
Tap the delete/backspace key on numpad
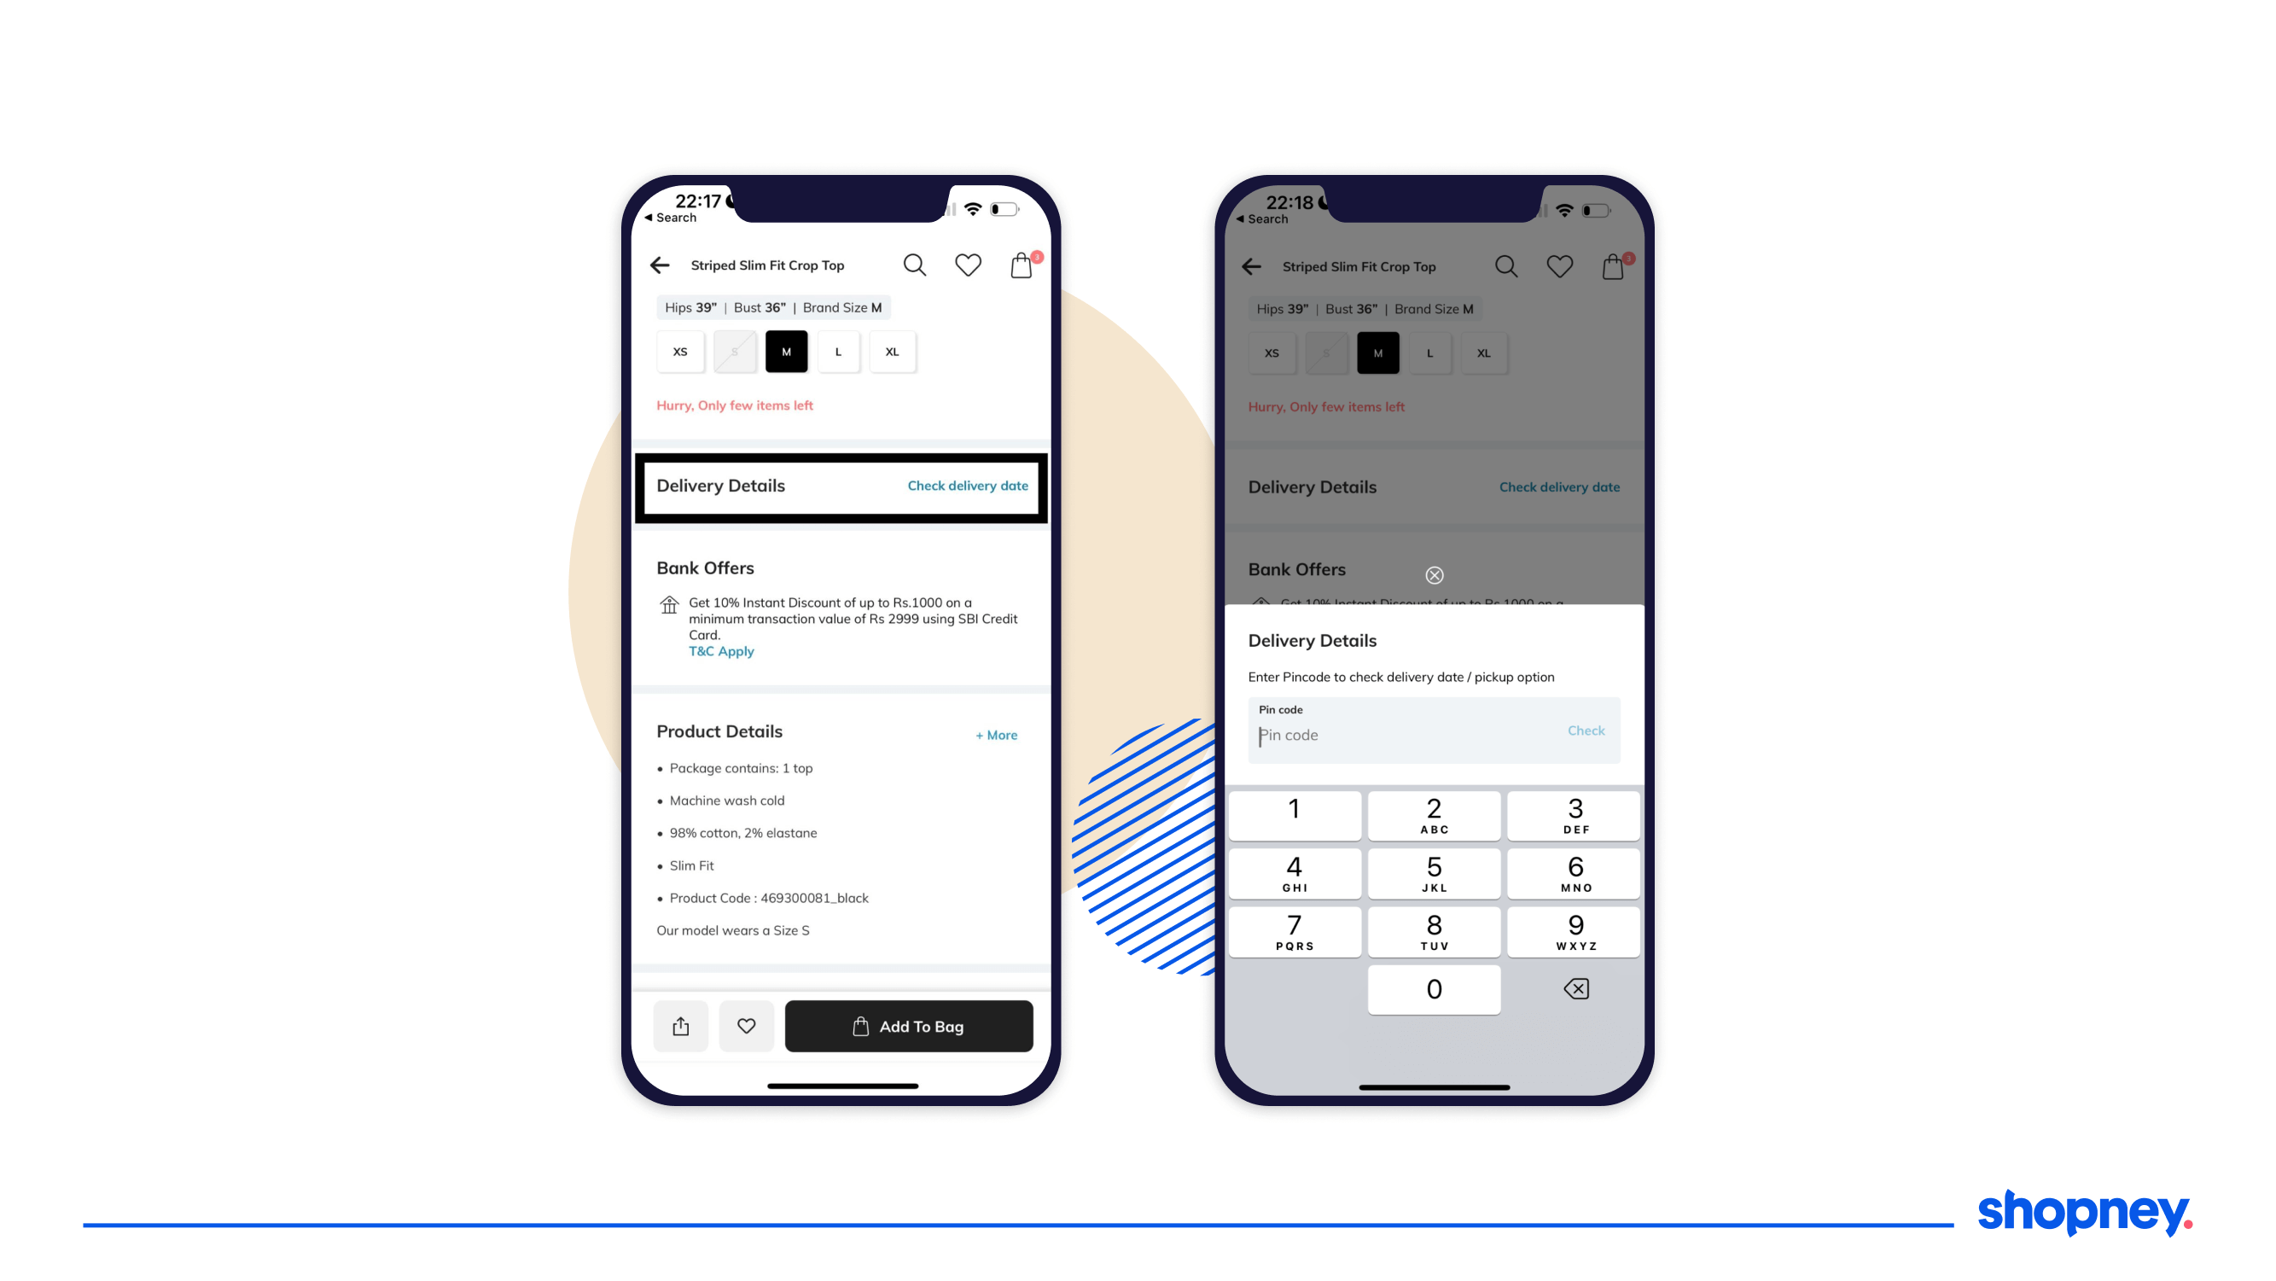click(1575, 988)
